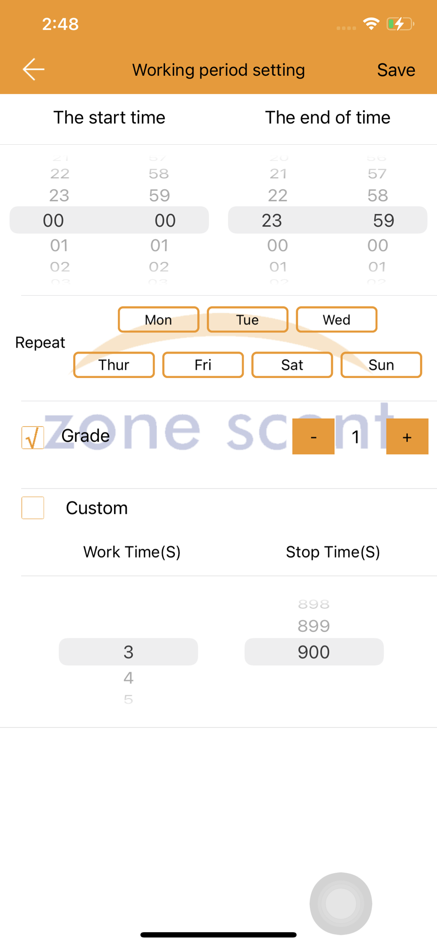Image resolution: width=437 pixels, height=946 pixels.
Task: Pick hour 01 in start time picker
Action: point(59,245)
